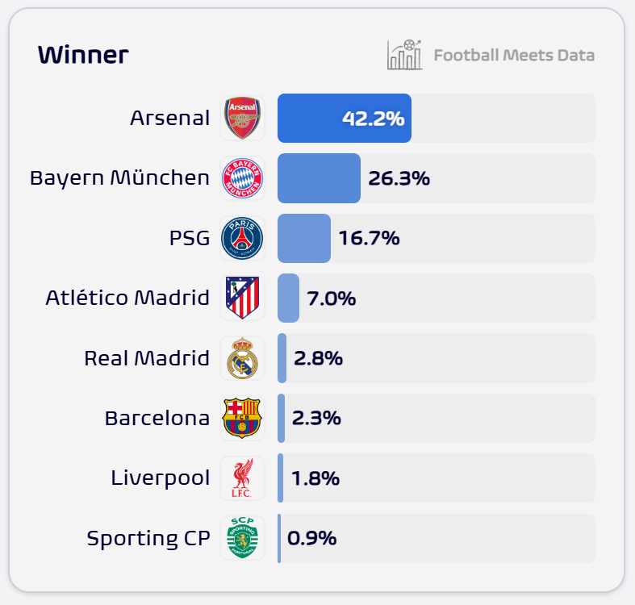Click the Bayern München team name
Image resolution: width=635 pixels, height=605 pixels.
tap(119, 178)
